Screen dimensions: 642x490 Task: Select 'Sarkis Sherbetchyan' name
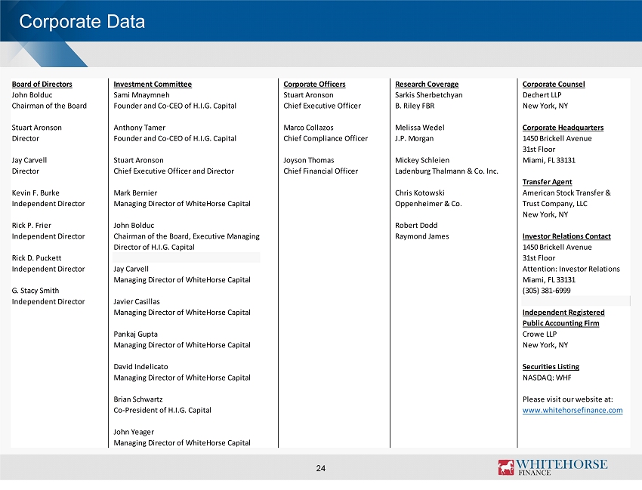(429, 95)
